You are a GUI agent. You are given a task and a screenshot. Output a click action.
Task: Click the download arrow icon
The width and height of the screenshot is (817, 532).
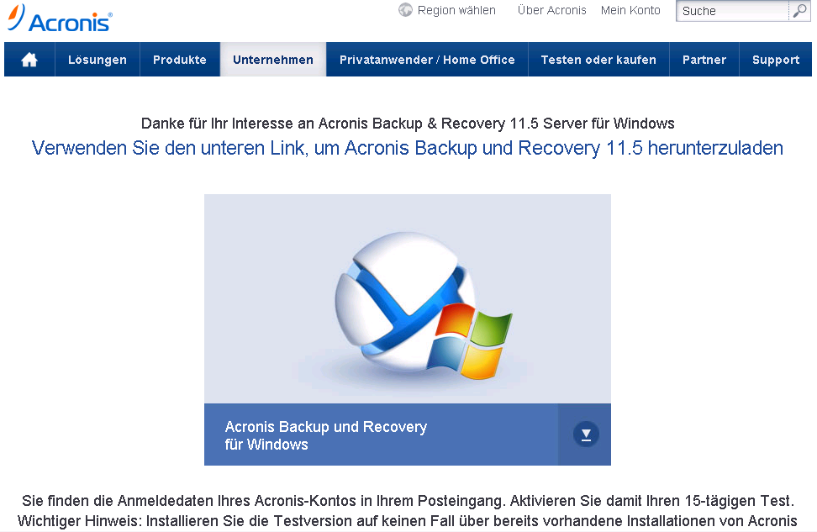[x=586, y=435]
